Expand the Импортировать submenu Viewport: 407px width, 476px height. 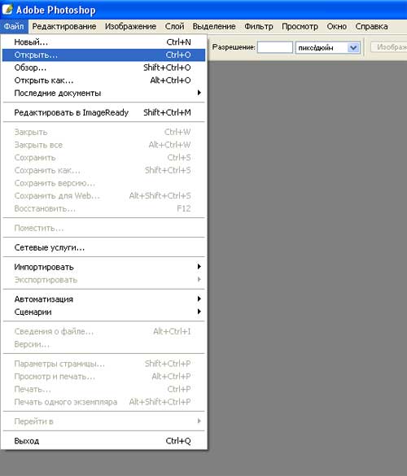(x=103, y=267)
